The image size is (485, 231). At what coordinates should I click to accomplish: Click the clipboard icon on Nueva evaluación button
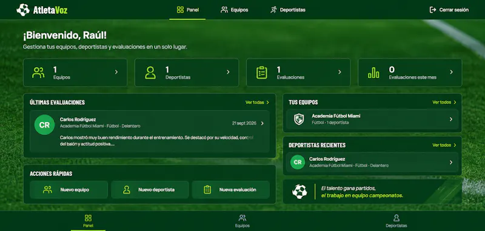pyautogui.click(x=207, y=190)
